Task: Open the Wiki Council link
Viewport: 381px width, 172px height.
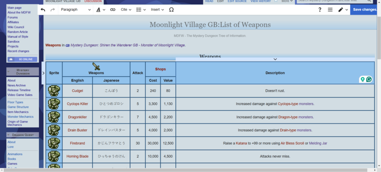Action: (16, 27)
